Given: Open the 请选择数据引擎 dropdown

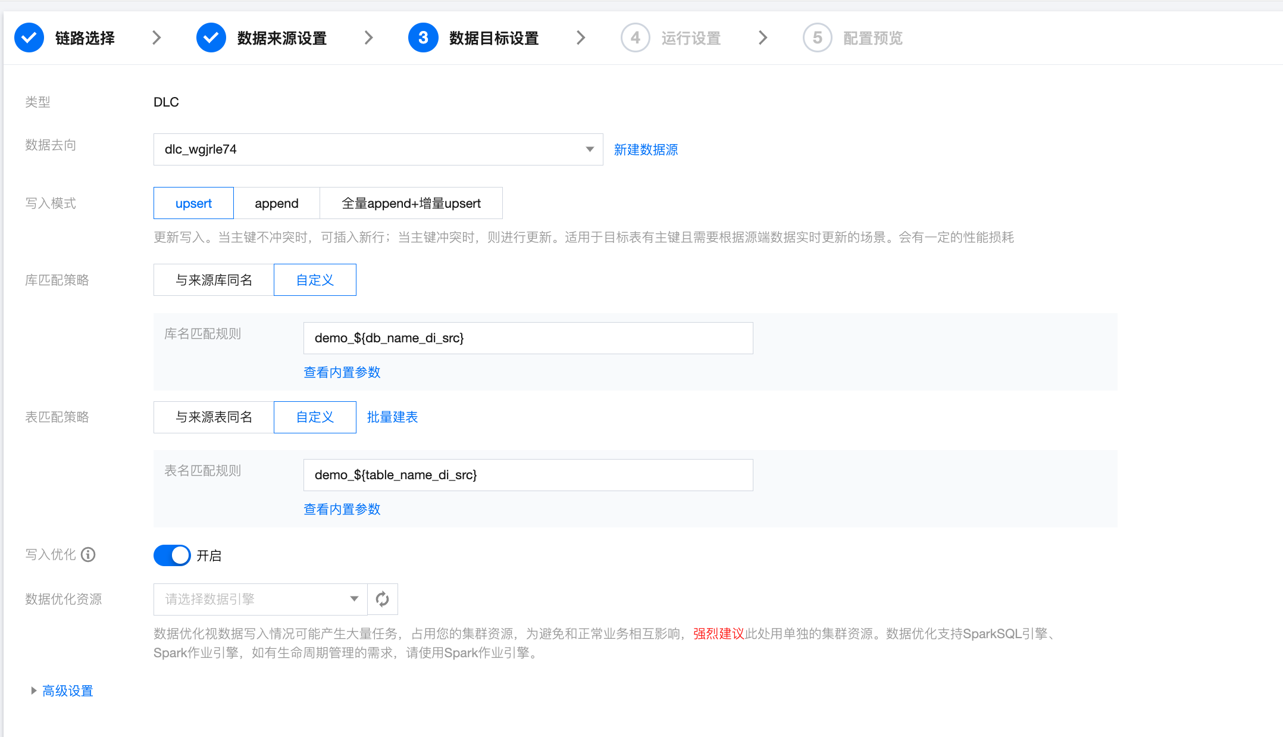Looking at the screenshot, I should [x=261, y=599].
